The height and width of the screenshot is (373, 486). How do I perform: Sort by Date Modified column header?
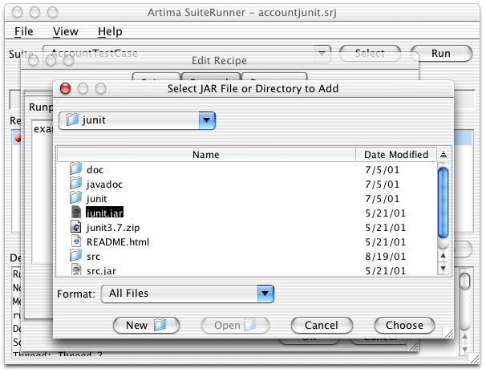coord(396,154)
